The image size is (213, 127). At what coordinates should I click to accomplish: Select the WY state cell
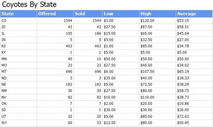click(x=18, y=123)
